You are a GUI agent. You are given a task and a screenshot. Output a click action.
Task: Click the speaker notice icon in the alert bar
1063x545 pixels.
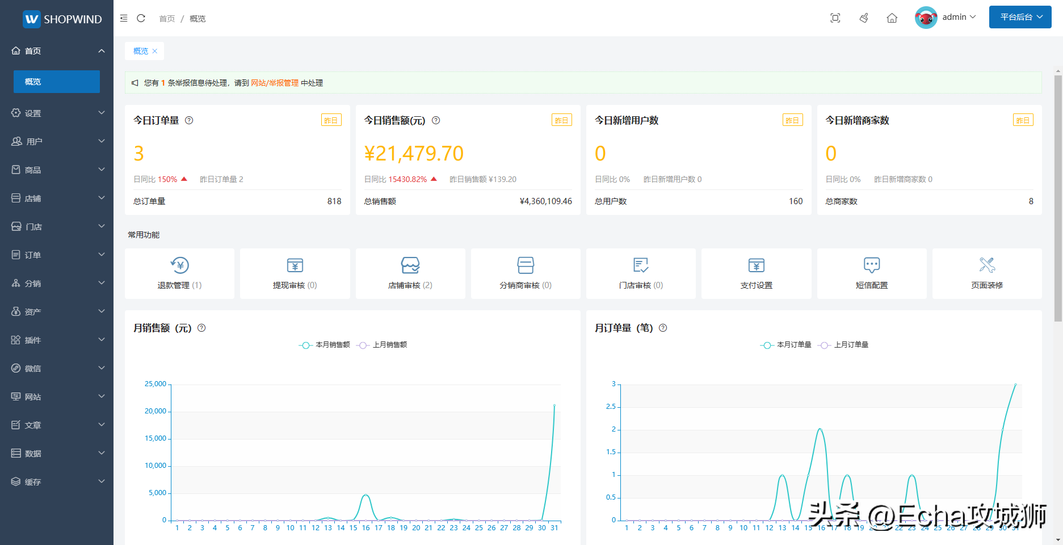(x=135, y=83)
